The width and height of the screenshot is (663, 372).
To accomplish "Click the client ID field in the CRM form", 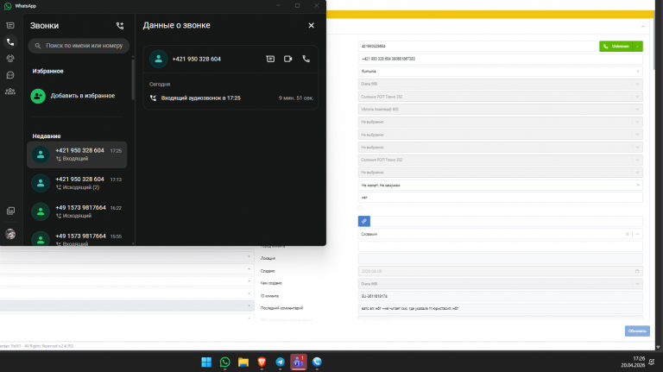I will tap(500, 296).
